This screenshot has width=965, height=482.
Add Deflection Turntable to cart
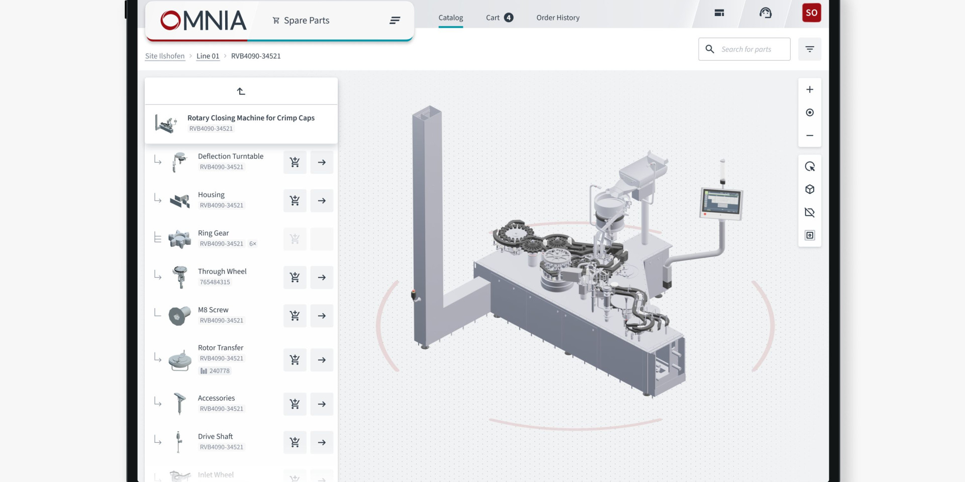pos(295,162)
